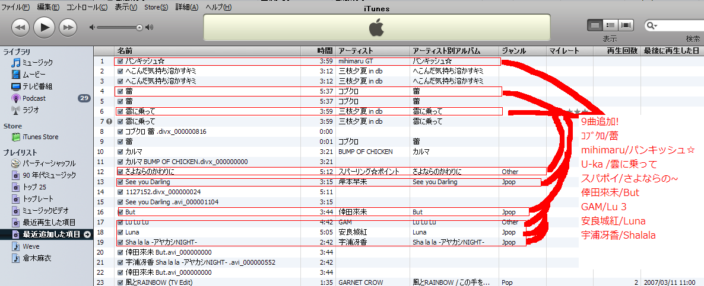
Task: Click GARNET CROW artist cell
Action: 360,282
